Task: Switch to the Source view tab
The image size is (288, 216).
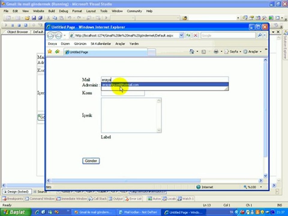Action: coord(40,192)
